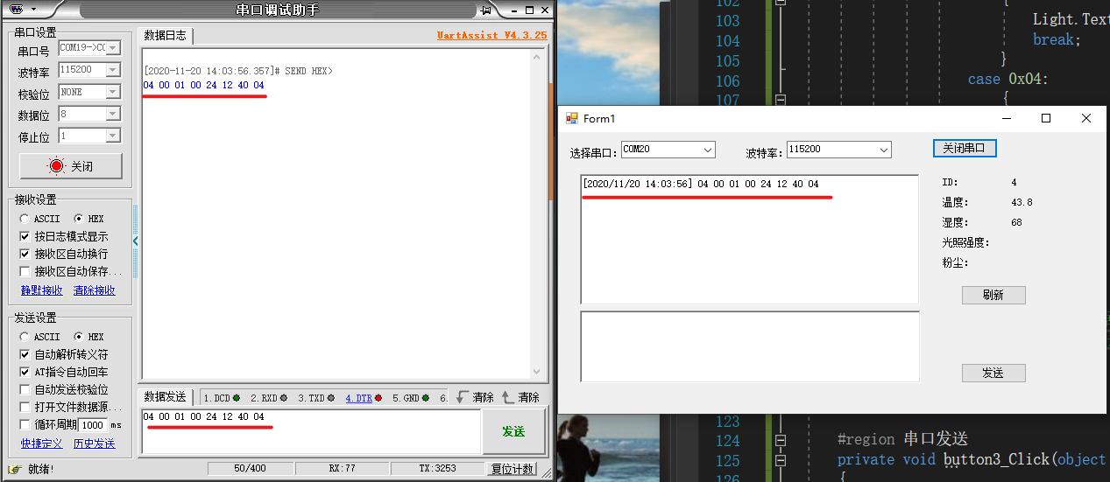Toggle 按日志模式显示 checkbox
This screenshot has height=482, width=1110.
coord(25,236)
